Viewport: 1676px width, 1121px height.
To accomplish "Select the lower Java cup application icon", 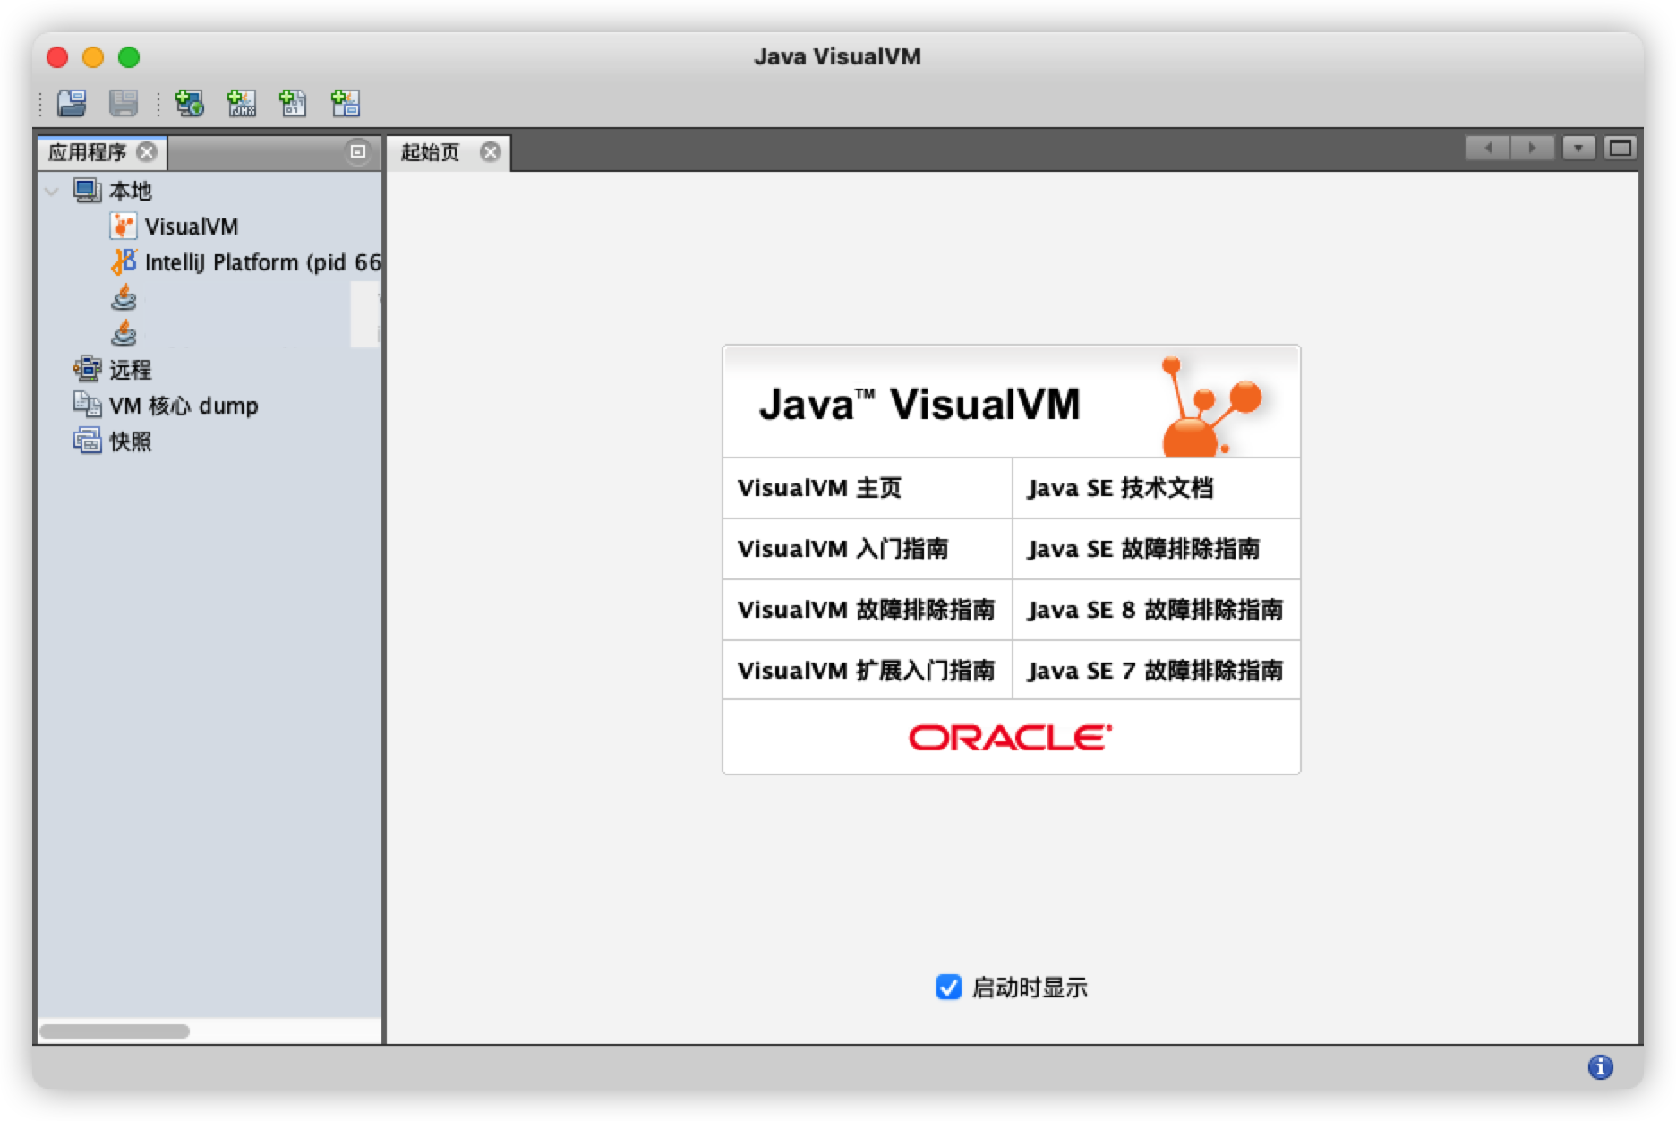I will tap(124, 333).
